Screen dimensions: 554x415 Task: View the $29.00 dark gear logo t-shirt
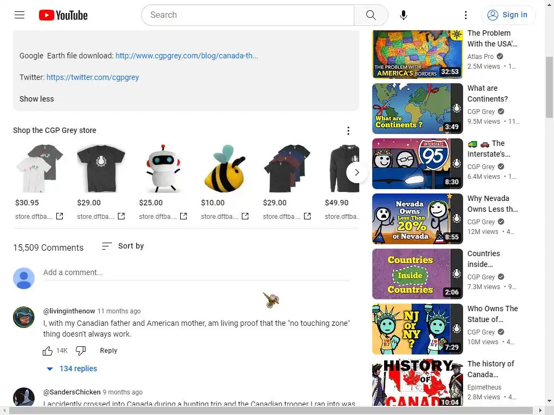101,168
